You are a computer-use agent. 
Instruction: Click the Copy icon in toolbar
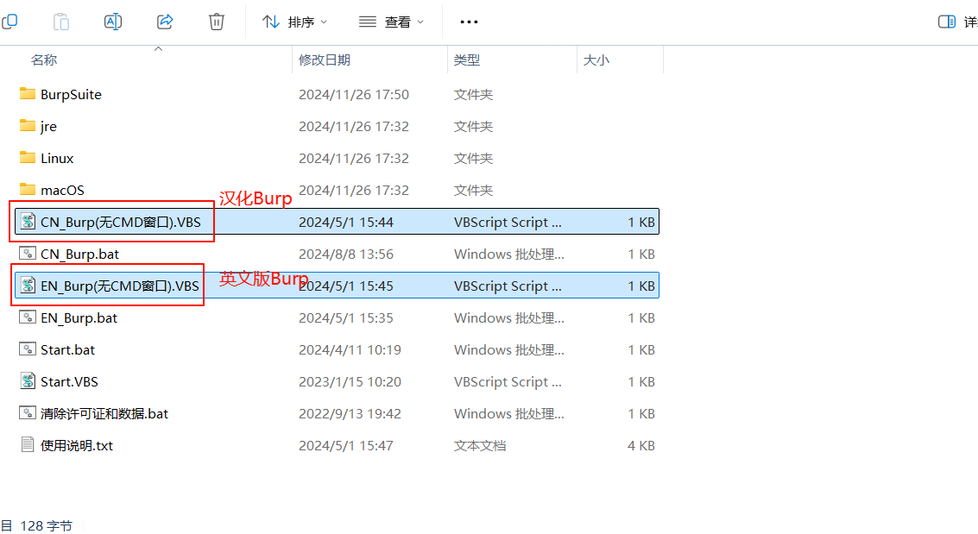(x=9, y=22)
